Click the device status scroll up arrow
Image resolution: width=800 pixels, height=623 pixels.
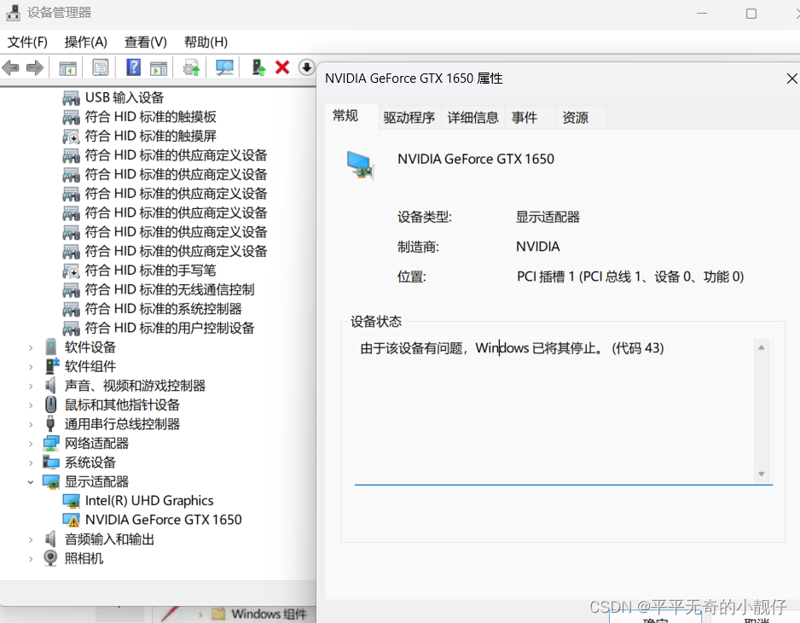762,347
